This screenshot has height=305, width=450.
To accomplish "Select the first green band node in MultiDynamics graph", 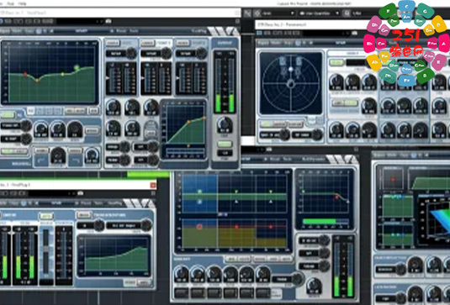I will coord(200,192).
